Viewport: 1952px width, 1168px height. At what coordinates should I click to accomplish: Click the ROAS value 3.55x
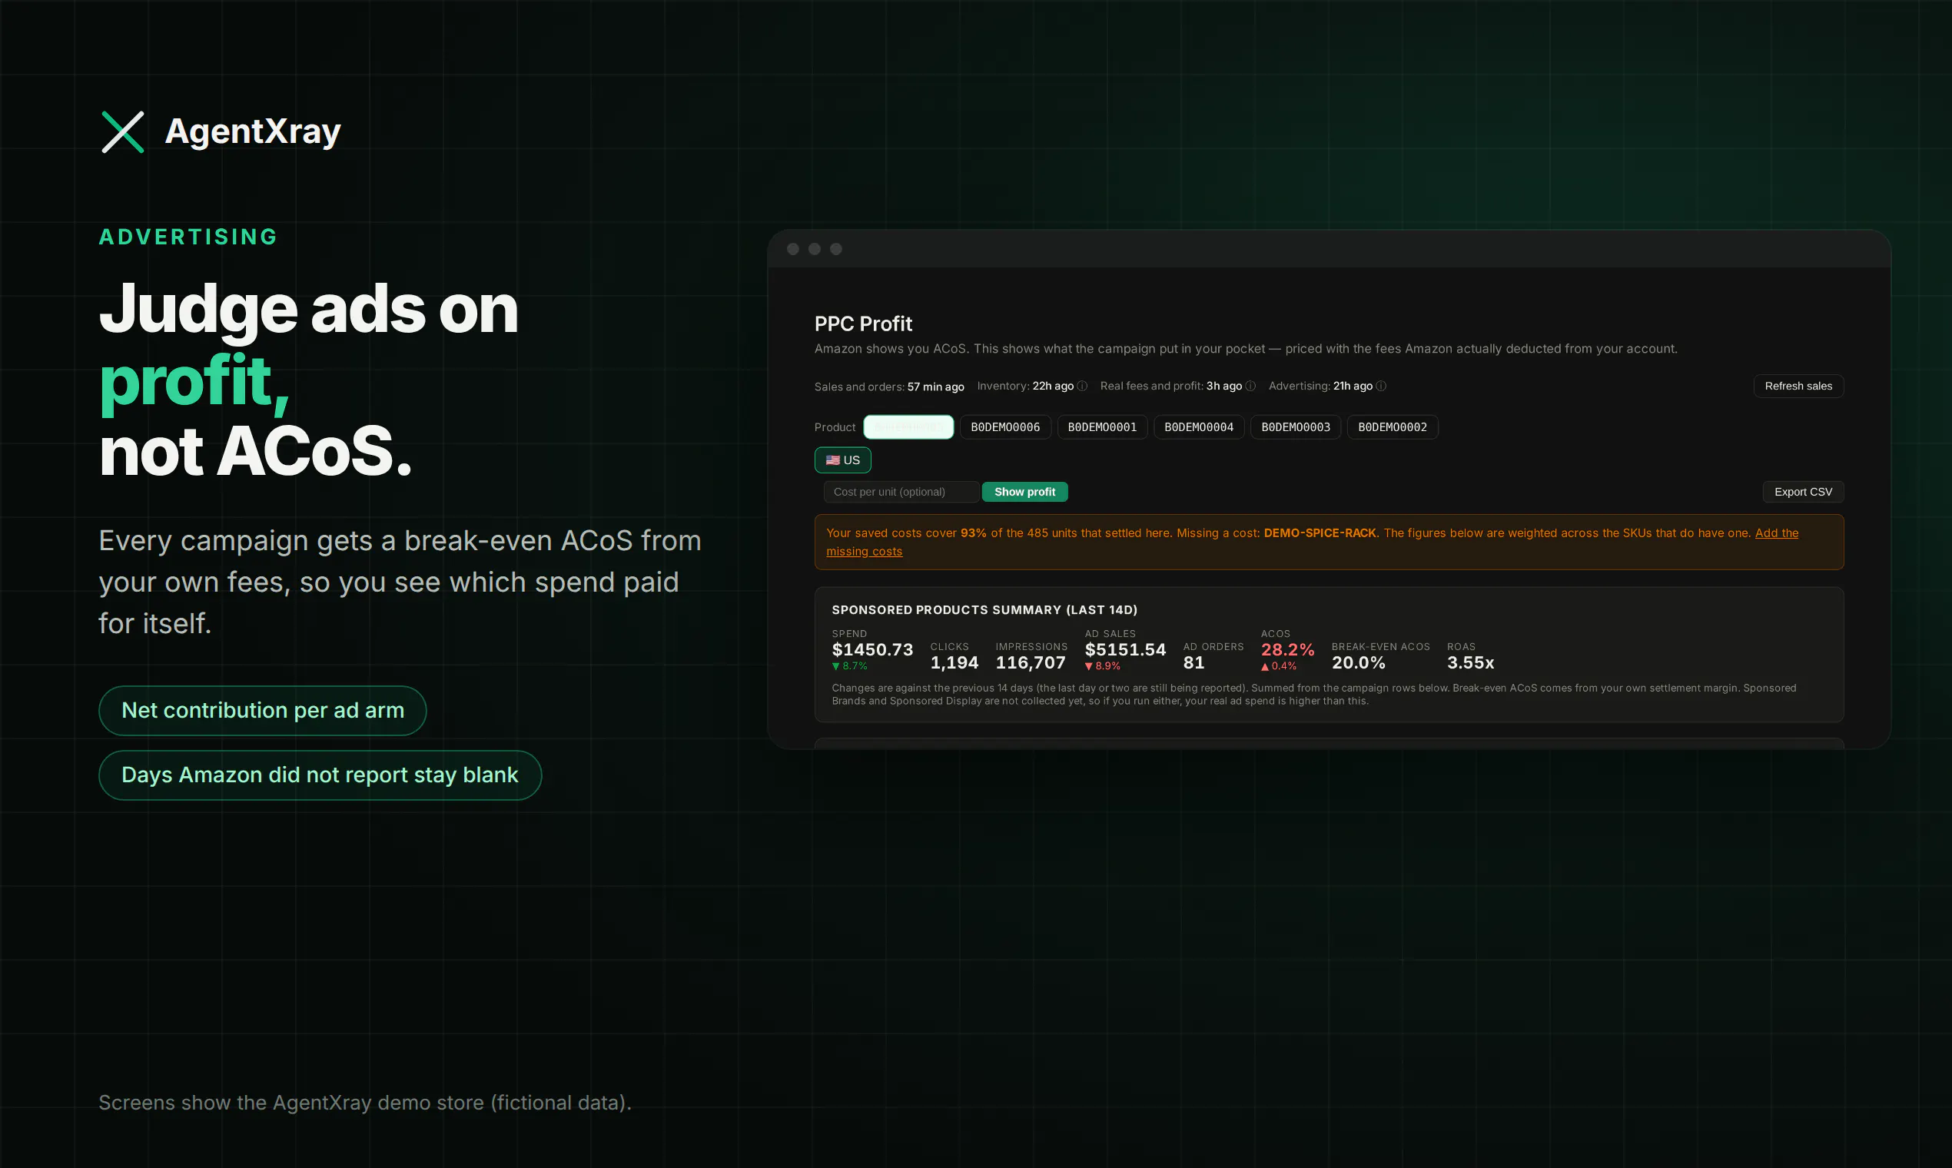(x=1470, y=662)
